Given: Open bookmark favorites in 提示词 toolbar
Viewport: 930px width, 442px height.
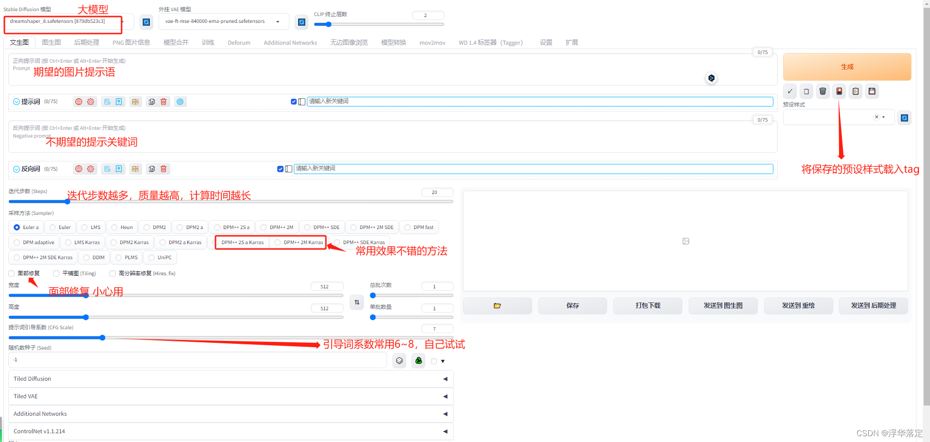Looking at the screenshot, I should click(119, 102).
